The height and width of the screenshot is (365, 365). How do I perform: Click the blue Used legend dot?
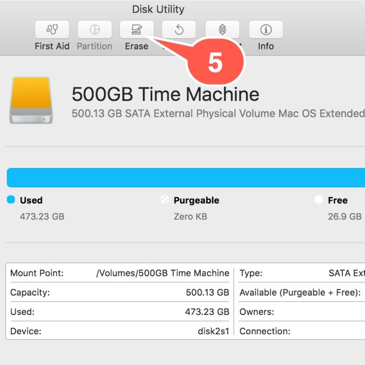point(11,200)
